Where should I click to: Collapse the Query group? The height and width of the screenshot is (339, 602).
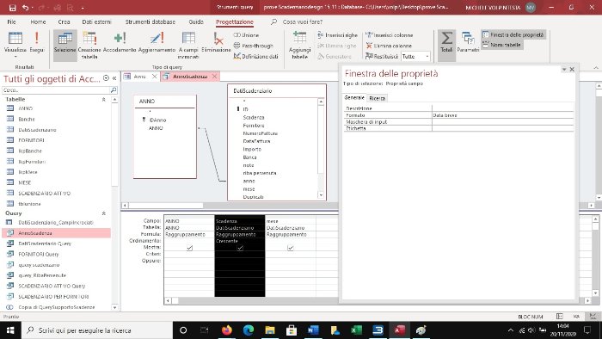click(x=104, y=213)
